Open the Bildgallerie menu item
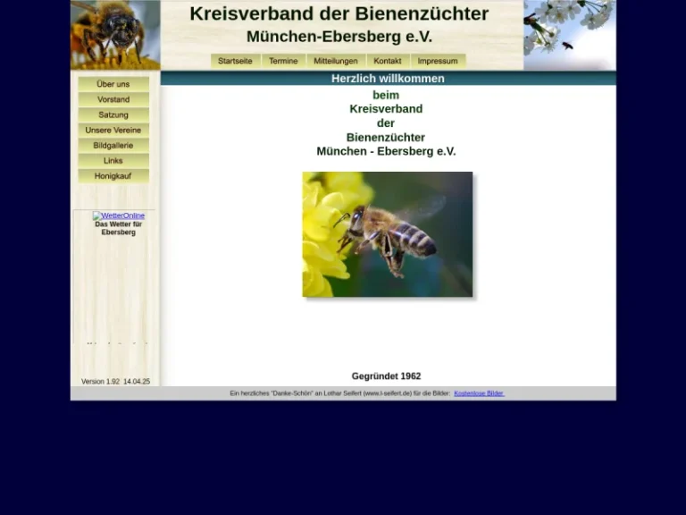The height and width of the screenshot is (515, 686). pyautogui.click(x=113, y=146)
